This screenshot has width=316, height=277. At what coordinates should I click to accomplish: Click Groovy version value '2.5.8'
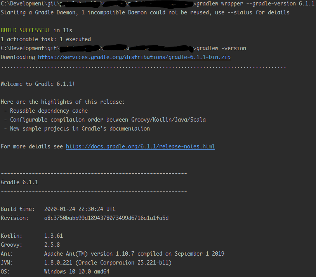pyautogui.click(x=52, y=245)
